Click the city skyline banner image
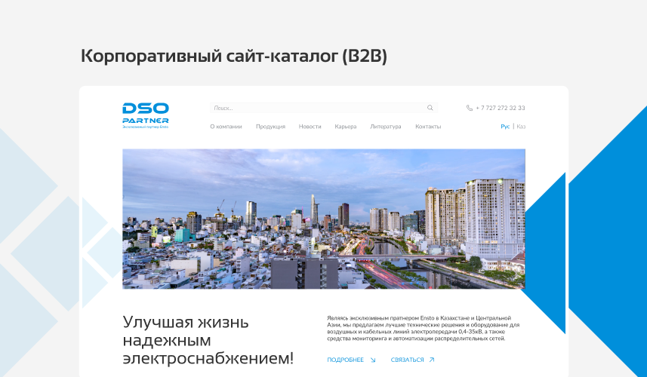This screenshot has width=647, height=377. [x=324, y=219]
